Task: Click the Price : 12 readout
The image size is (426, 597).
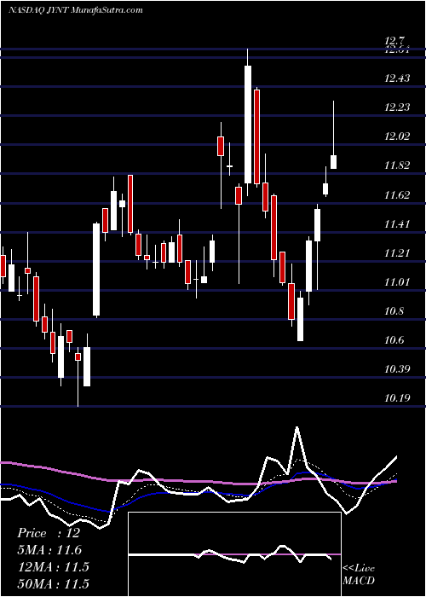Action: click(49, 533)
